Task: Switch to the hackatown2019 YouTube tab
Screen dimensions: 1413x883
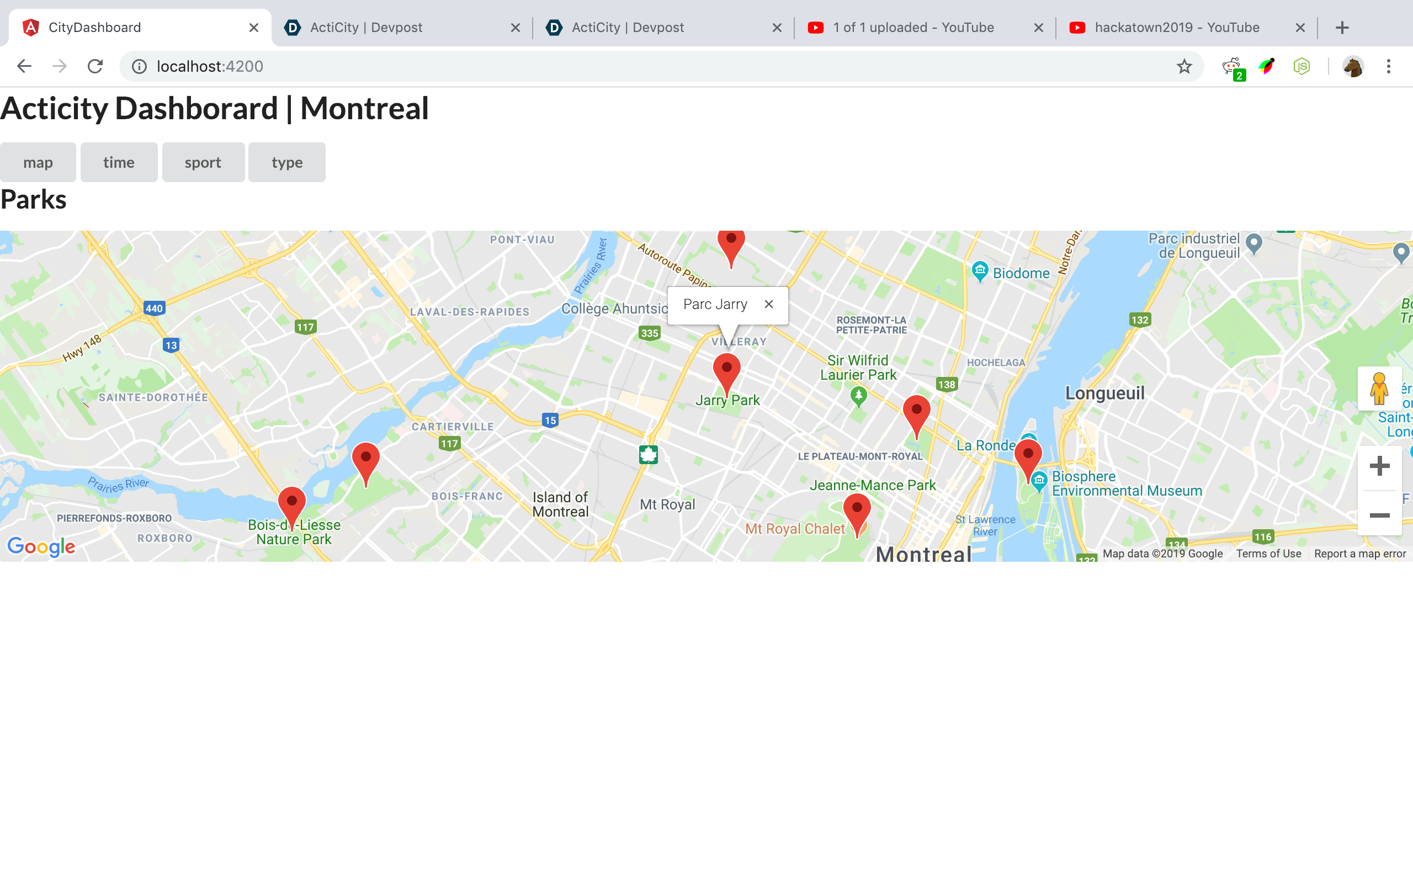Action: point(1177,28)
